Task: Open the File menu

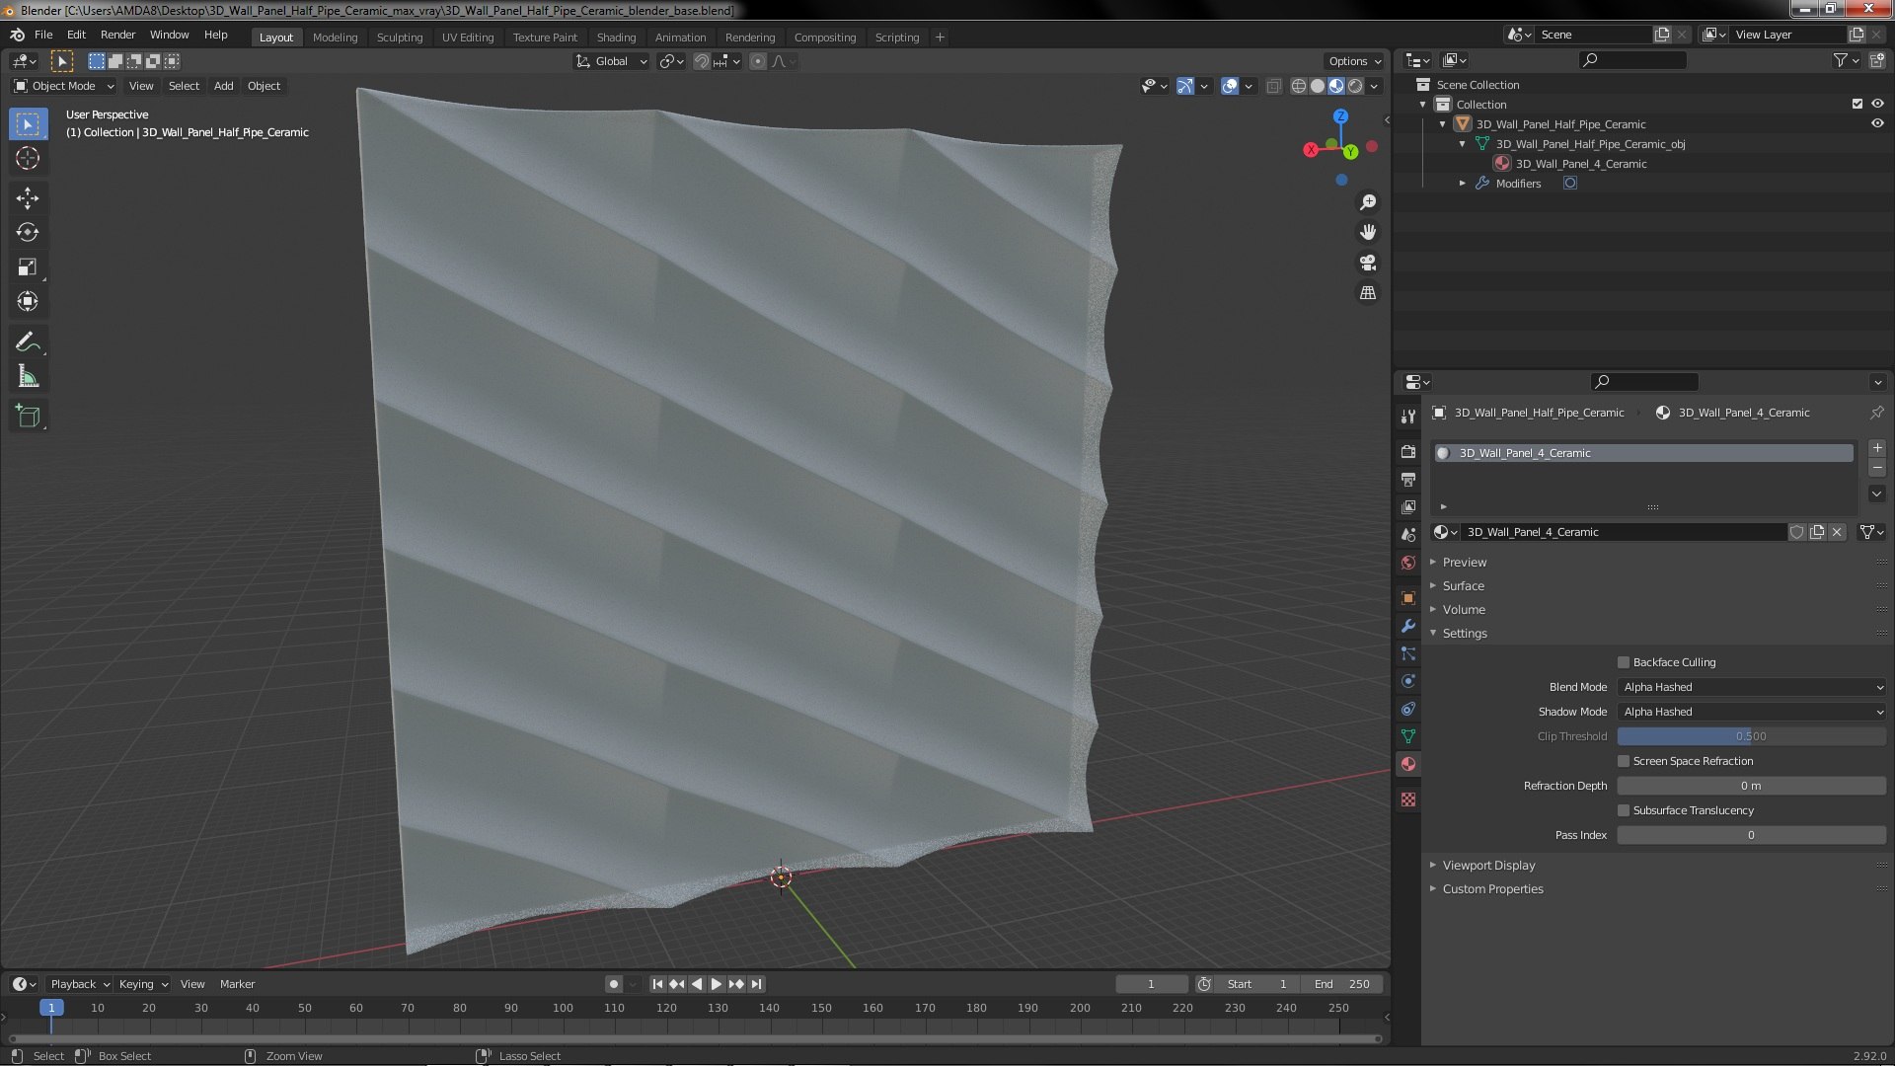Action: (x=43, y=35)
